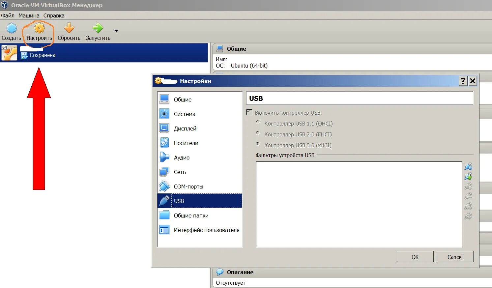This screenshot has height=288, width=492.
Task: Toggle the Включить контроллер USB checkbox
Action: (x=249, y=112)
